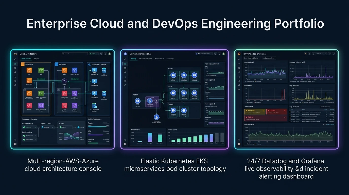
Task: Open the small red Critical alert card next to Warning
Action: tap(277, 112)
